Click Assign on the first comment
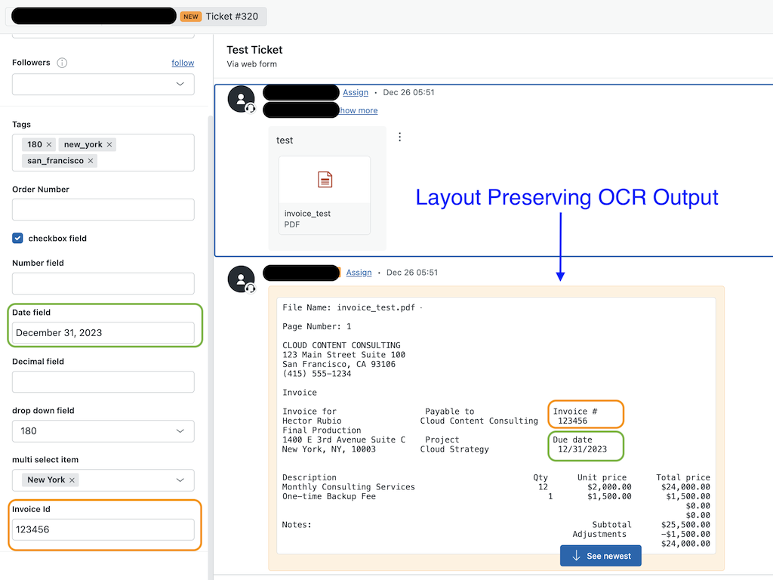This screenshot has width=773, height=580. (x=356, y=92)
